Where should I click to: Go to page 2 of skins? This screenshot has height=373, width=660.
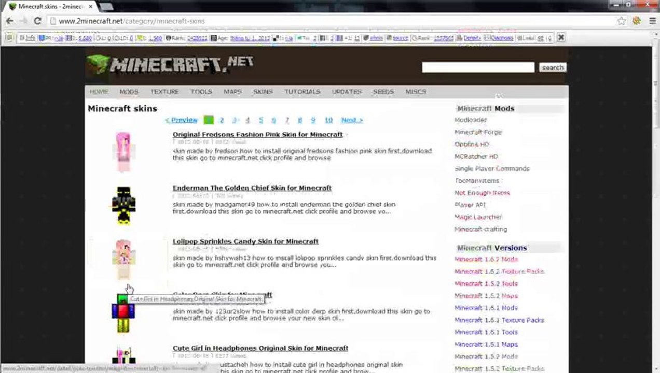222,120
